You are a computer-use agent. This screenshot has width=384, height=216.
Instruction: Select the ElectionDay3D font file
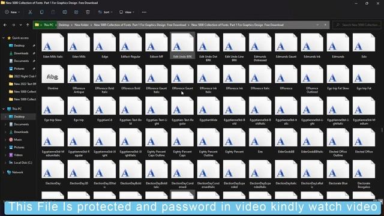(x=79, y=172)
